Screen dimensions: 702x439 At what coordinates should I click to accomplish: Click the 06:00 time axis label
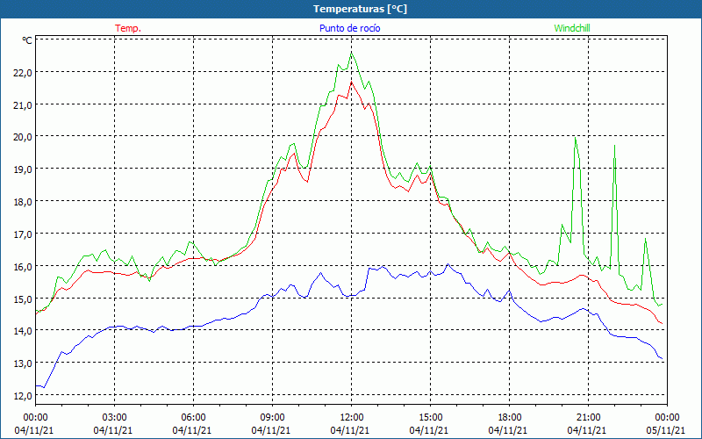(193, 417)
